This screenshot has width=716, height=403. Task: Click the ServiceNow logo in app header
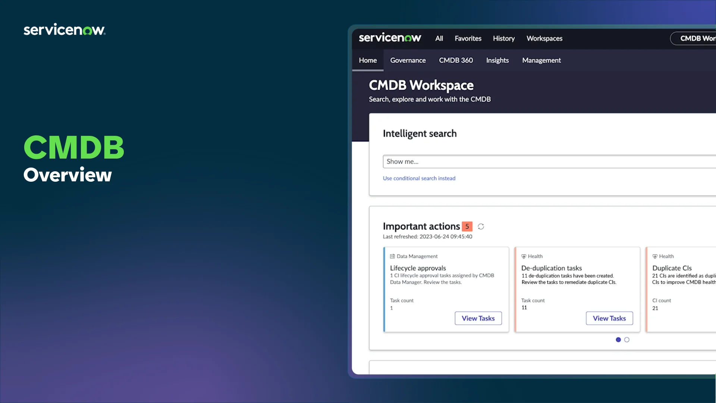pyautogui.click(x=390, y=38)
